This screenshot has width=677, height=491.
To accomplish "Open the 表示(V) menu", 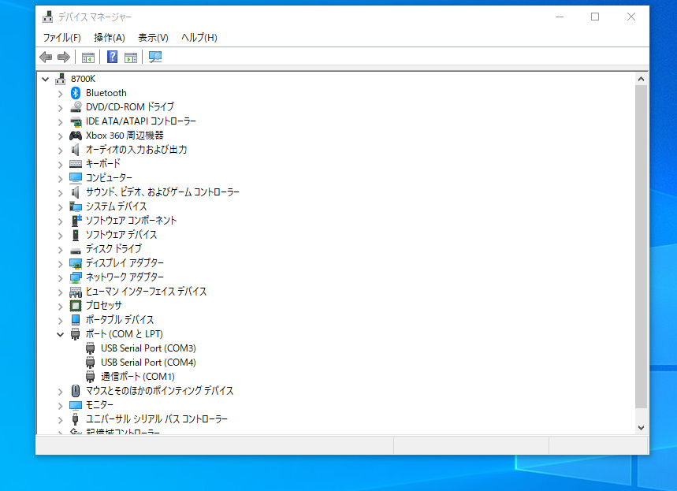I will pos(153,37).
